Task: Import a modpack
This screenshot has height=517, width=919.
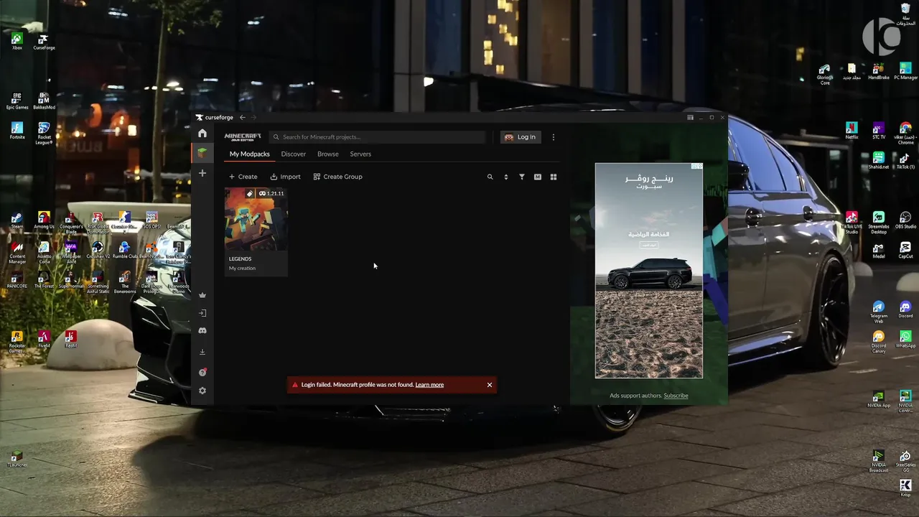Action: pyautogui.click(x=286, y=177)
